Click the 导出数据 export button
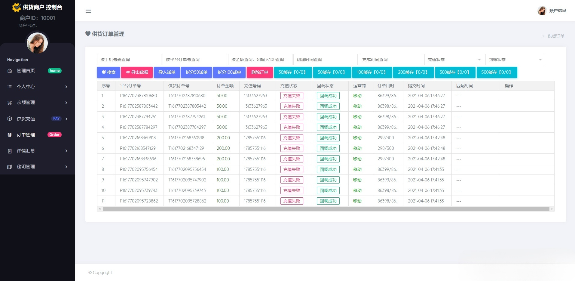This screenshot has height=281, width=575. [x=137, y=72]
